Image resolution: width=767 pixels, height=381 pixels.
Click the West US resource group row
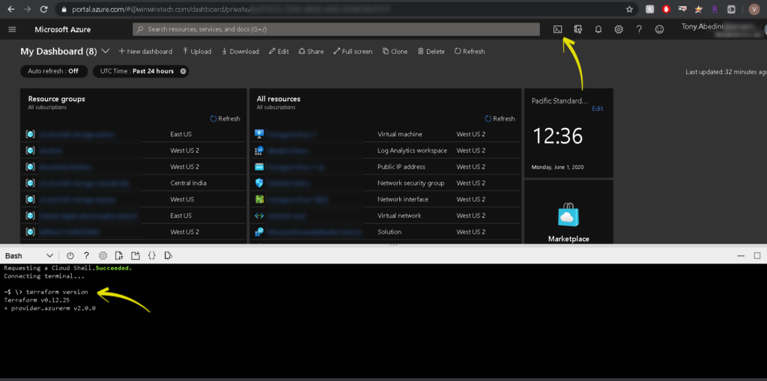point(133,199)
